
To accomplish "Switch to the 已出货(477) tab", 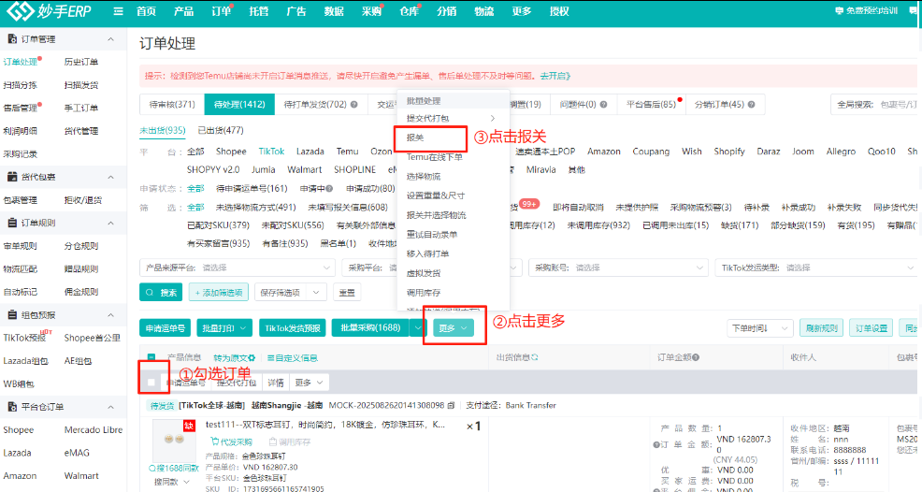I will [x=221, y=130].
